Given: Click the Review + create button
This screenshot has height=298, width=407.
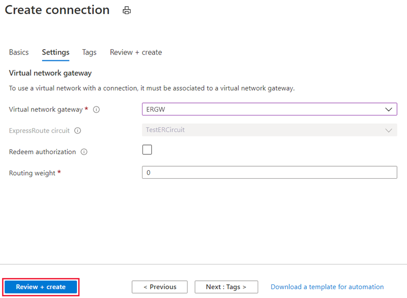Looking at the screenshot, I should coord(40,287).
